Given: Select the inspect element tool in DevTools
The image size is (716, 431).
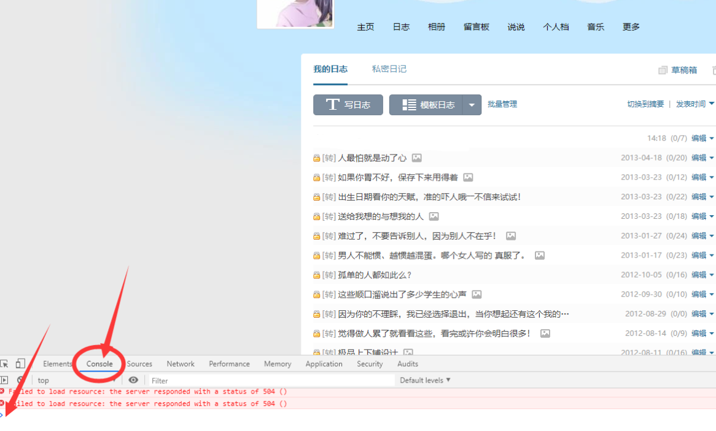Looking at the screenshot, I should pos(5,364).
